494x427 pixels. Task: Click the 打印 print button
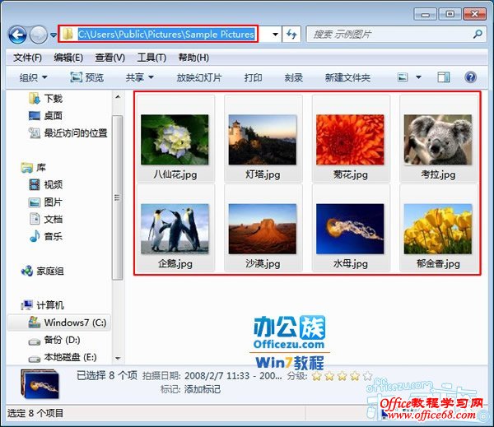tap(253, 77)
